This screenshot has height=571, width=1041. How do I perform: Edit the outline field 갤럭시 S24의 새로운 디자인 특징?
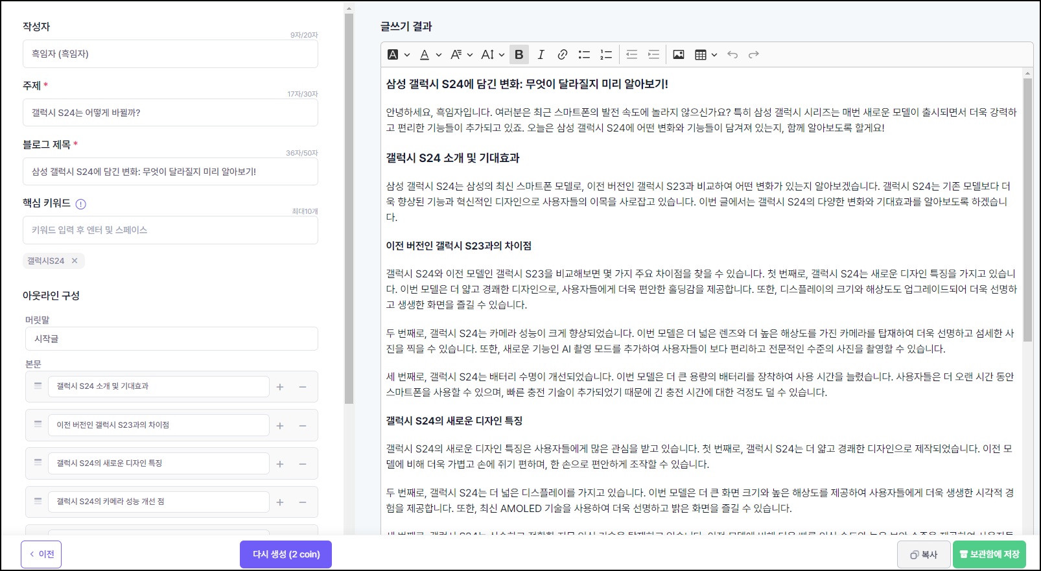coord(159,463)
